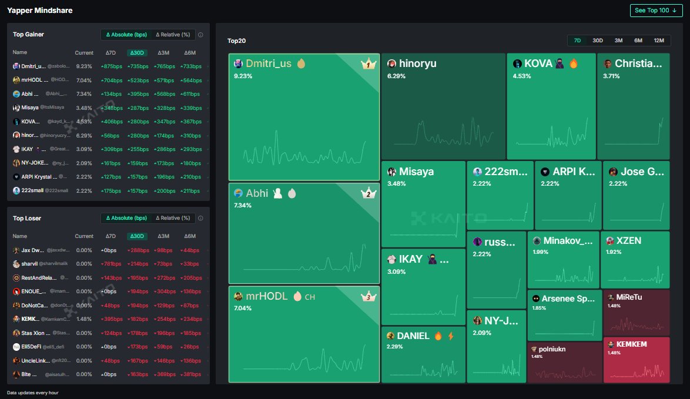Click the Jax Dw avatar in the Top Loser list

pyautogui.click(x=16, y=250)
